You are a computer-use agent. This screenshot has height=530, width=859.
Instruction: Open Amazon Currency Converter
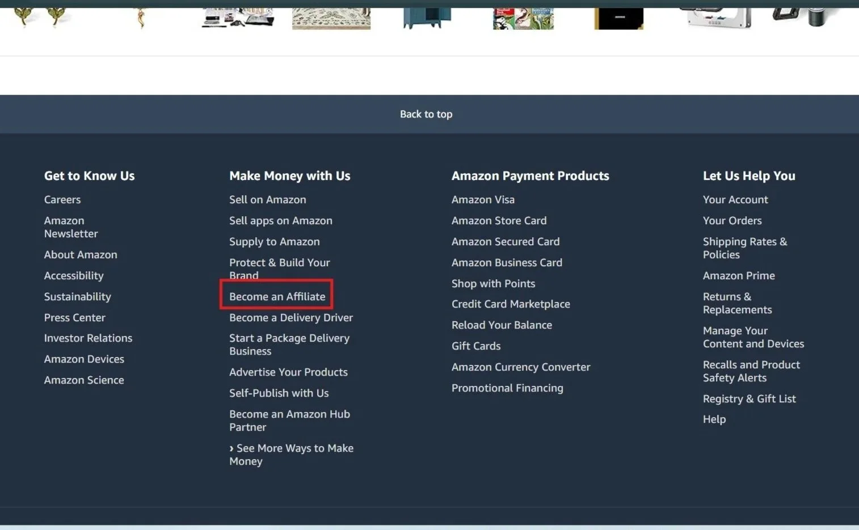tap(520, 367)
